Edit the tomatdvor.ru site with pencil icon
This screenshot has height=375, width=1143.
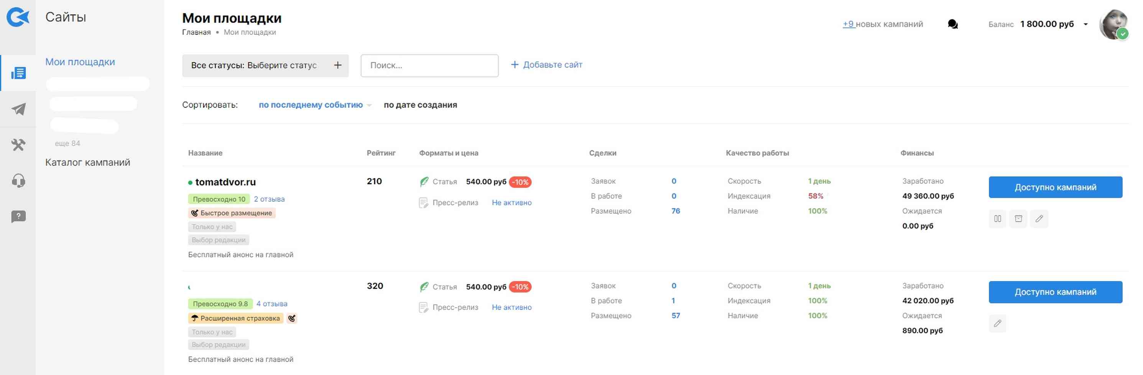point(1039,219)
